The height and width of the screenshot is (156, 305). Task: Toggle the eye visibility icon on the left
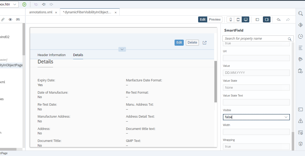10,19
